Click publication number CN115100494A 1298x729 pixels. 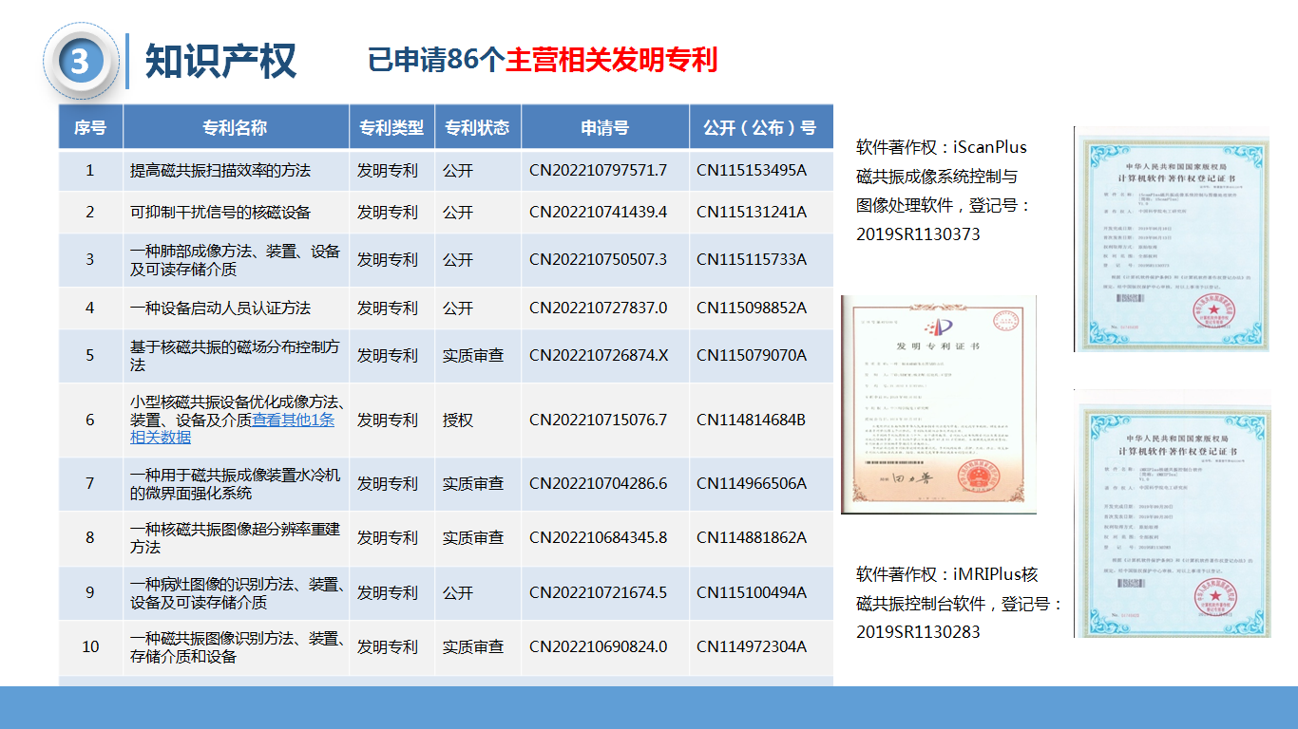tap(752, 592)
